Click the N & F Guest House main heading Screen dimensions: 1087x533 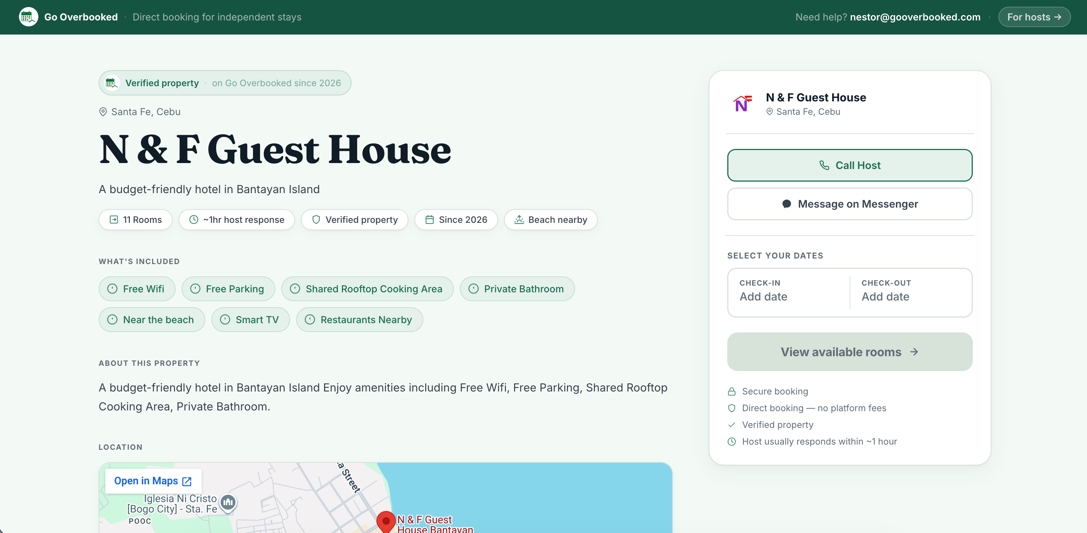275,149
